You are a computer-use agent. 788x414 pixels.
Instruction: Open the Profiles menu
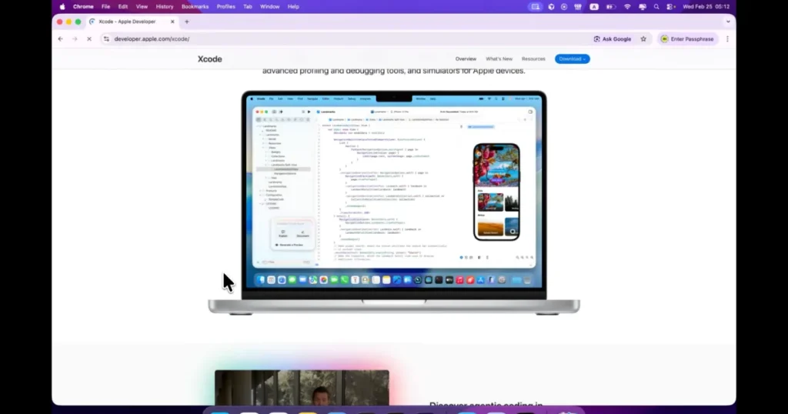click(x=226, y=6)
